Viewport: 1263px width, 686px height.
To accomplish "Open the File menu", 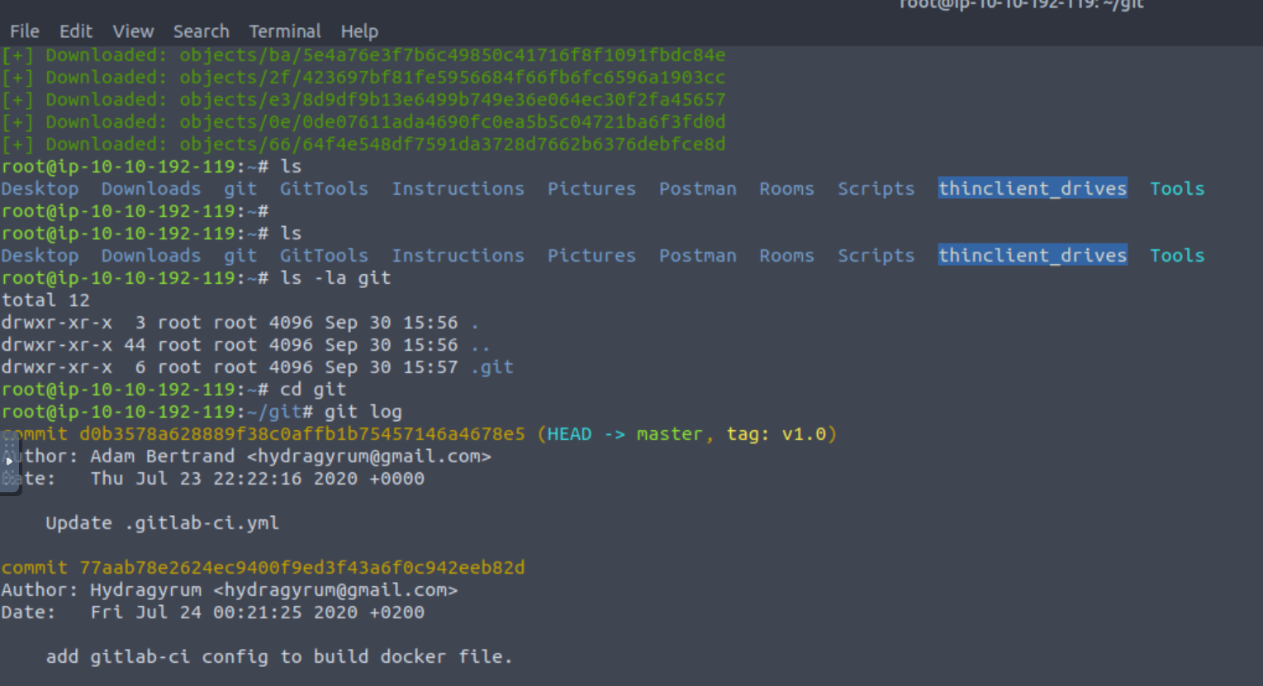I will click(25, 31).
